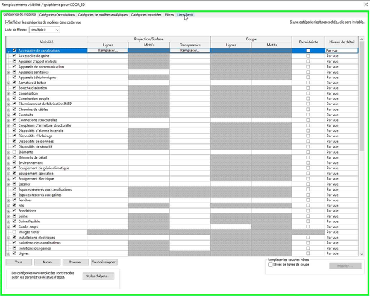Expand the Conduits category node
Screen dimensions: 370x296
8,115
